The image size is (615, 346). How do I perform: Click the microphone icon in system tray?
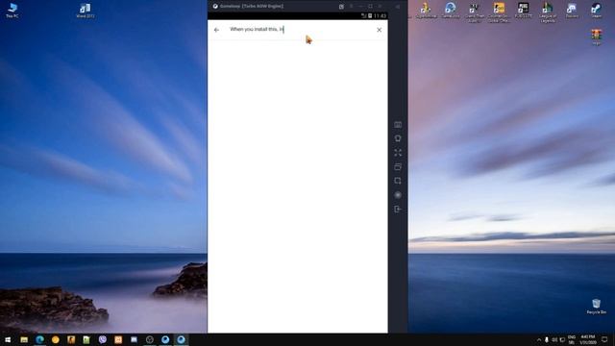tap(547, 339)
